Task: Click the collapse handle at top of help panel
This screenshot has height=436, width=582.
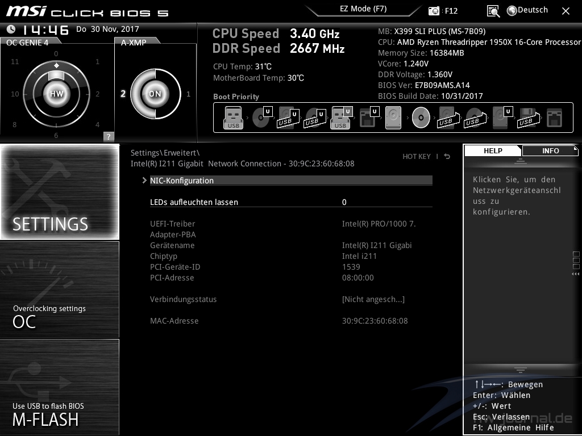Action: click(521, 161)
